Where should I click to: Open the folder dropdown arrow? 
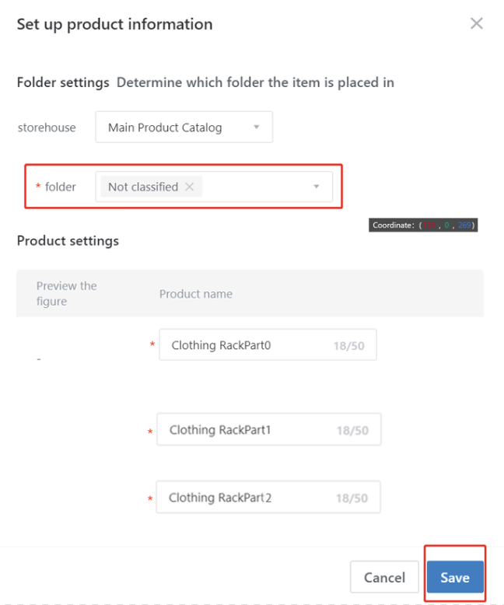[x=317, y=187]
